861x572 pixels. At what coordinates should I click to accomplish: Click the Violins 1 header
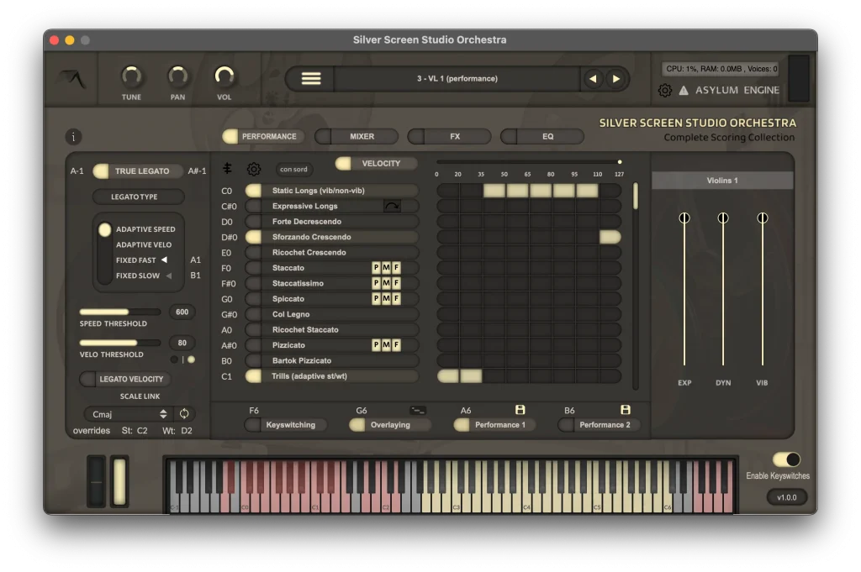(x=722, y=181)
